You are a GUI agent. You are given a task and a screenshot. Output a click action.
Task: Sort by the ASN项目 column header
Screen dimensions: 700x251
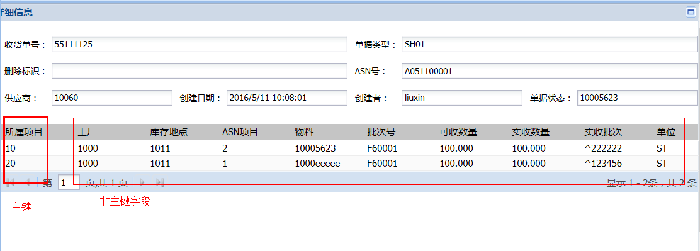tap(240, 132)
